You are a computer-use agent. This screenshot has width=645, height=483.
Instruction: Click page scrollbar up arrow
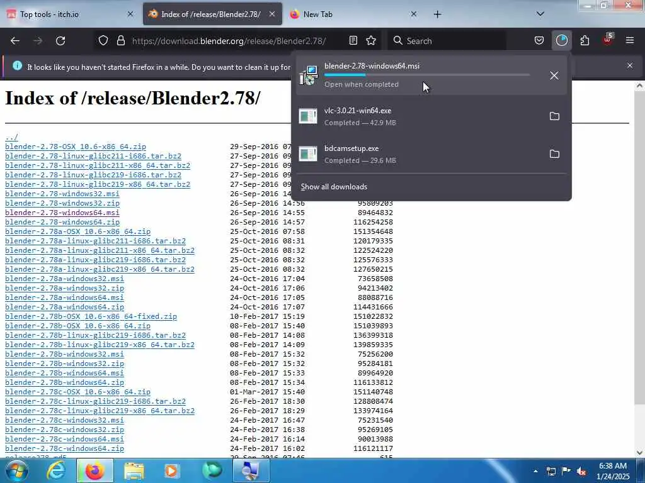[x=639, y=86]
